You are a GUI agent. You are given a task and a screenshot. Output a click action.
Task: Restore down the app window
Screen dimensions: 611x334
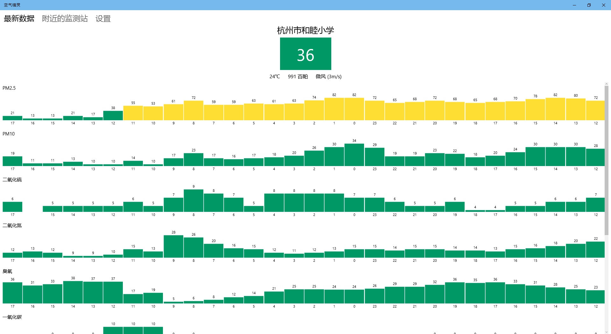[x=589, y=5]
